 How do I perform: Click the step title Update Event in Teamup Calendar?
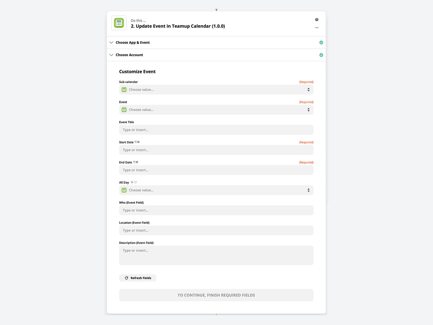pos(178,26)
